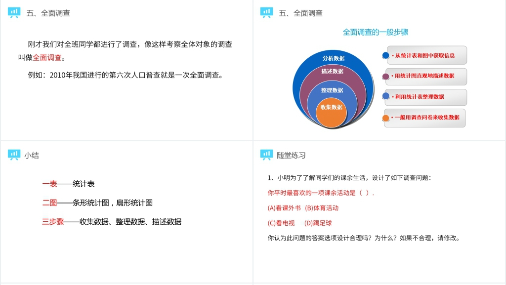Select the blue dot beside 从统计表和图中获取信息
Image resolution: width=506 pixels, height=285 pixels.
(385, 55)
